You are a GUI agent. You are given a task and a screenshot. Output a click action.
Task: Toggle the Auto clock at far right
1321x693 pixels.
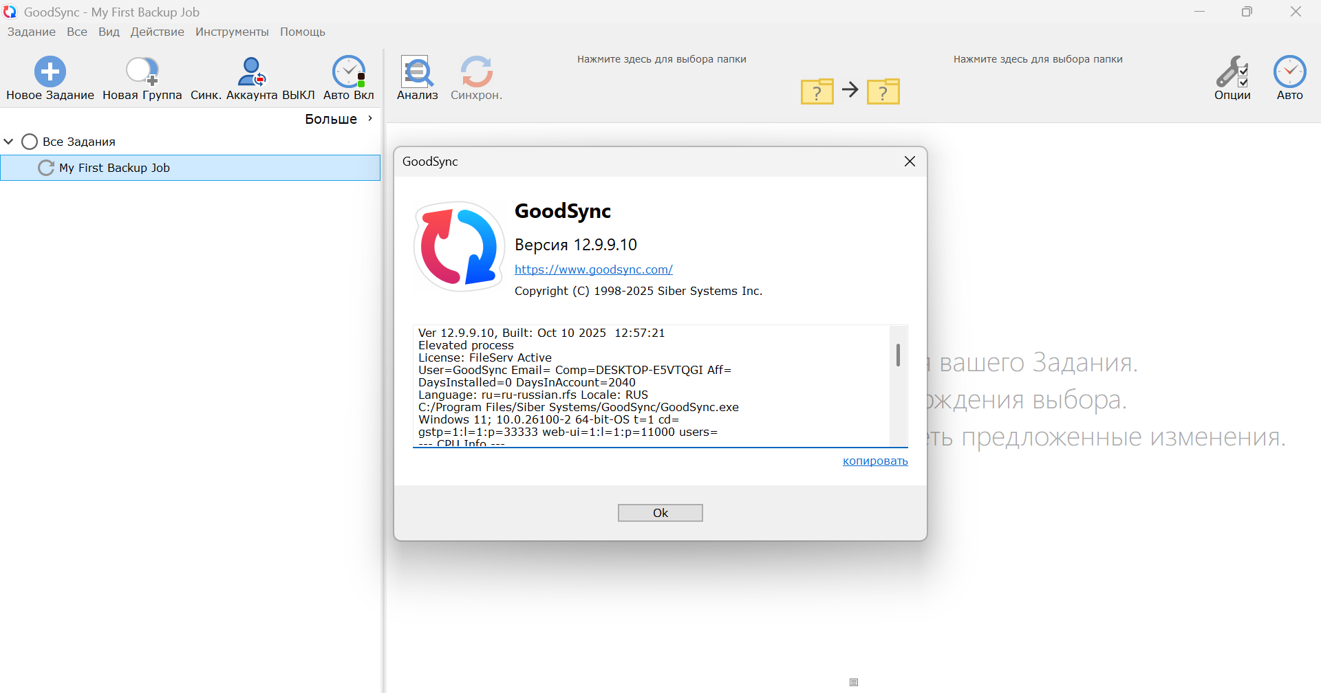[x=1289, y=71]
